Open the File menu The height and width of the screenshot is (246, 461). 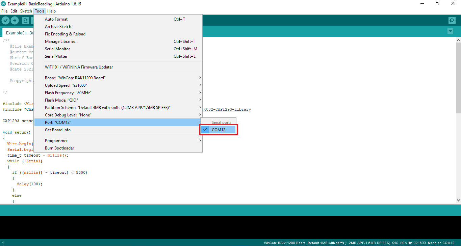pyautogui.click(x=4, y=11)
